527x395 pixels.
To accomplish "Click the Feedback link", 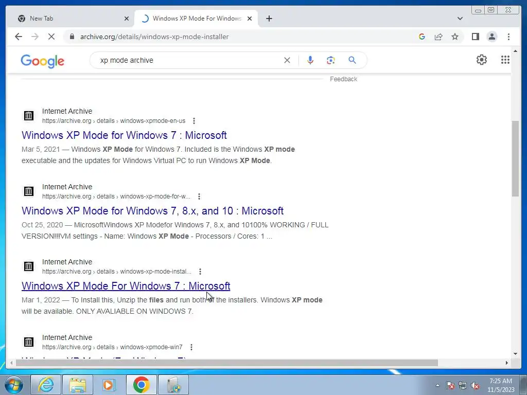I will coord(343,79).
